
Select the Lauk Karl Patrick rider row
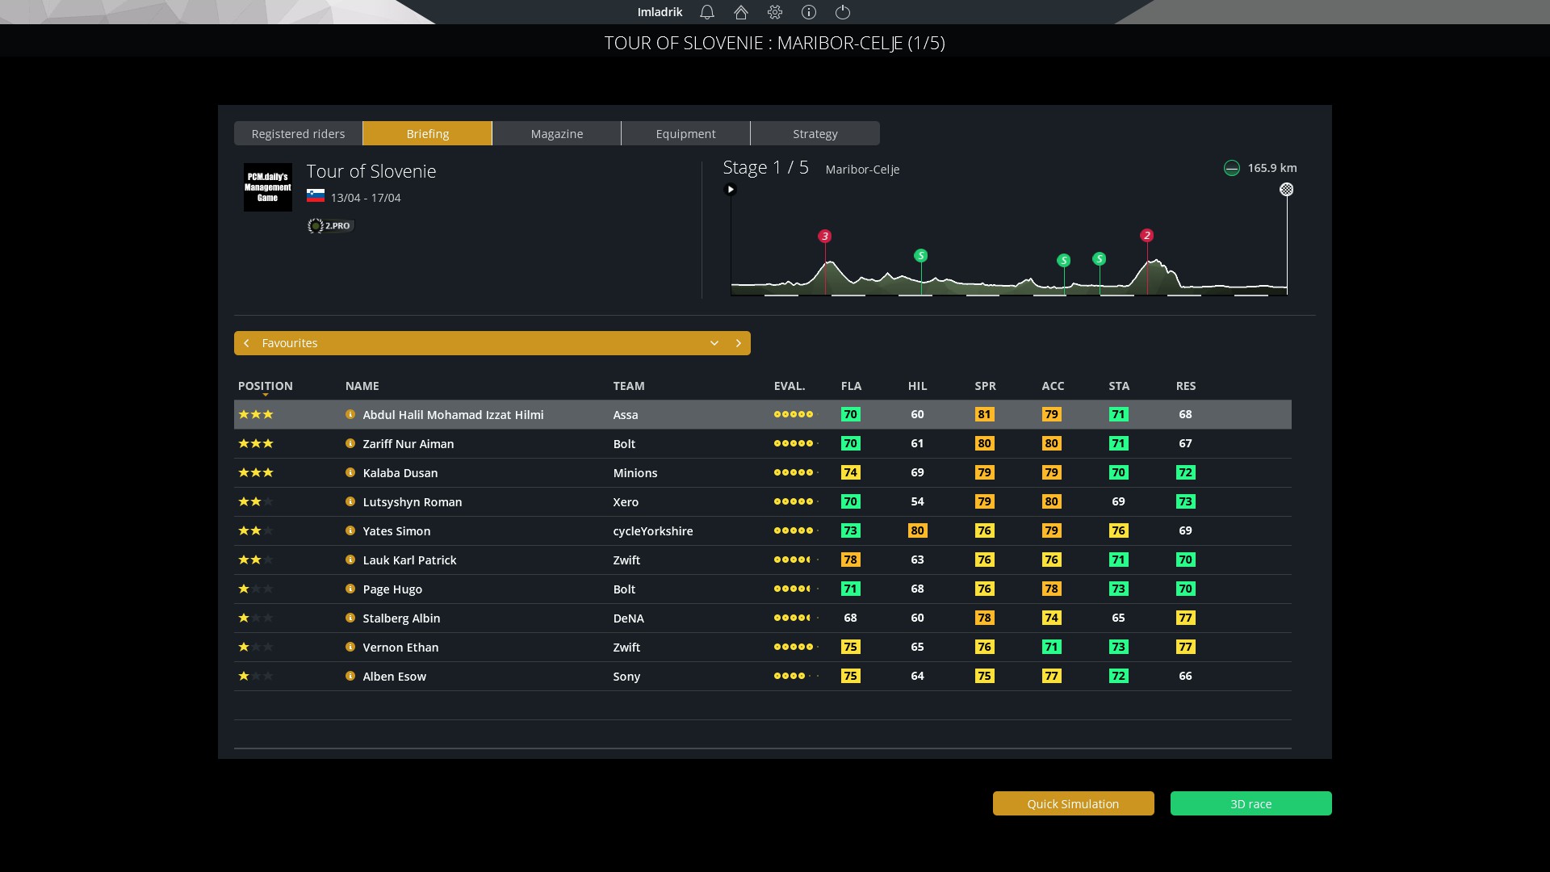[x=409, y=560]
